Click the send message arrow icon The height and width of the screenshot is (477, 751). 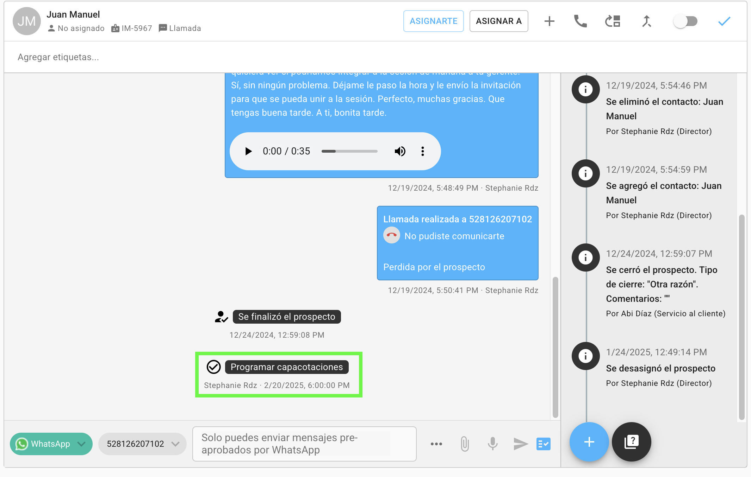coord(520,444)
